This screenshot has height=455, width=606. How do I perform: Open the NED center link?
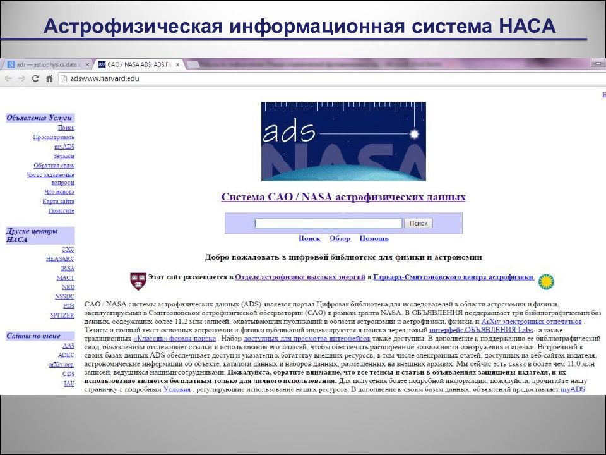[68, 288]
